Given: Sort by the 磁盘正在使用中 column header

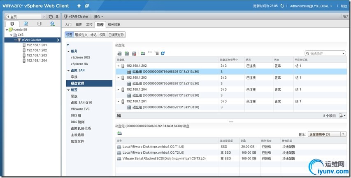Looking at the screenshot, I should (x=232, y=60).
